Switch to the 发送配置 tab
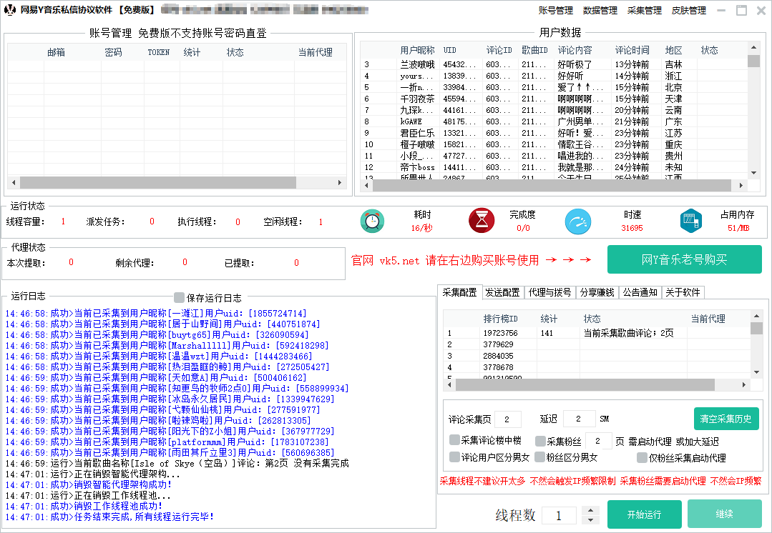Screen dimensions: 772x533 point(503,292)
